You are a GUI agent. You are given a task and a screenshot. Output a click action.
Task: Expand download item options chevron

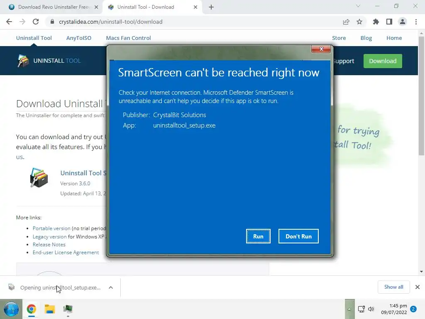(110, 287)
